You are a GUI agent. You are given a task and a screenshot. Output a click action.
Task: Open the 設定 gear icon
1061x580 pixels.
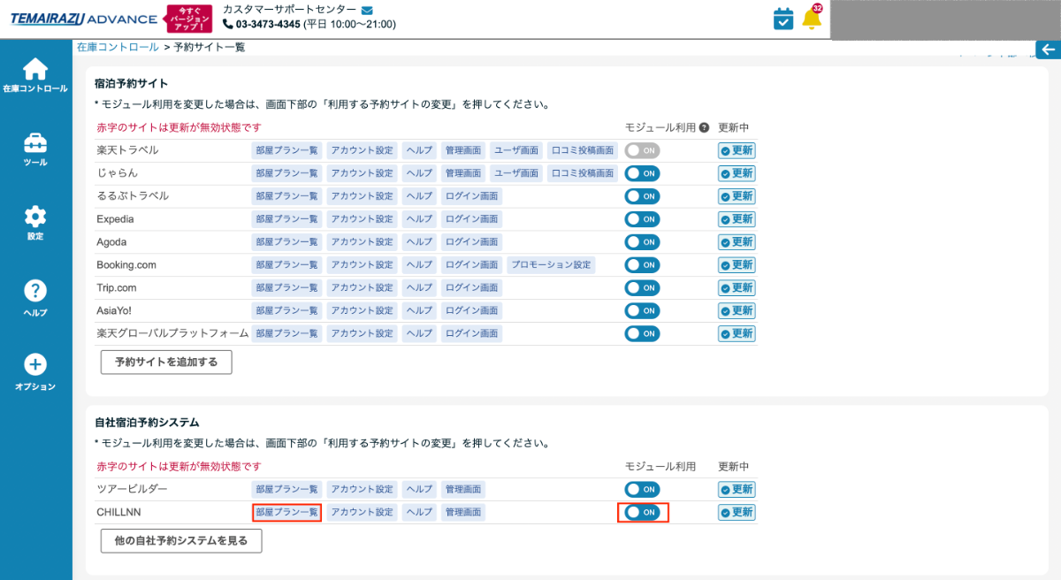pos(35,217)
